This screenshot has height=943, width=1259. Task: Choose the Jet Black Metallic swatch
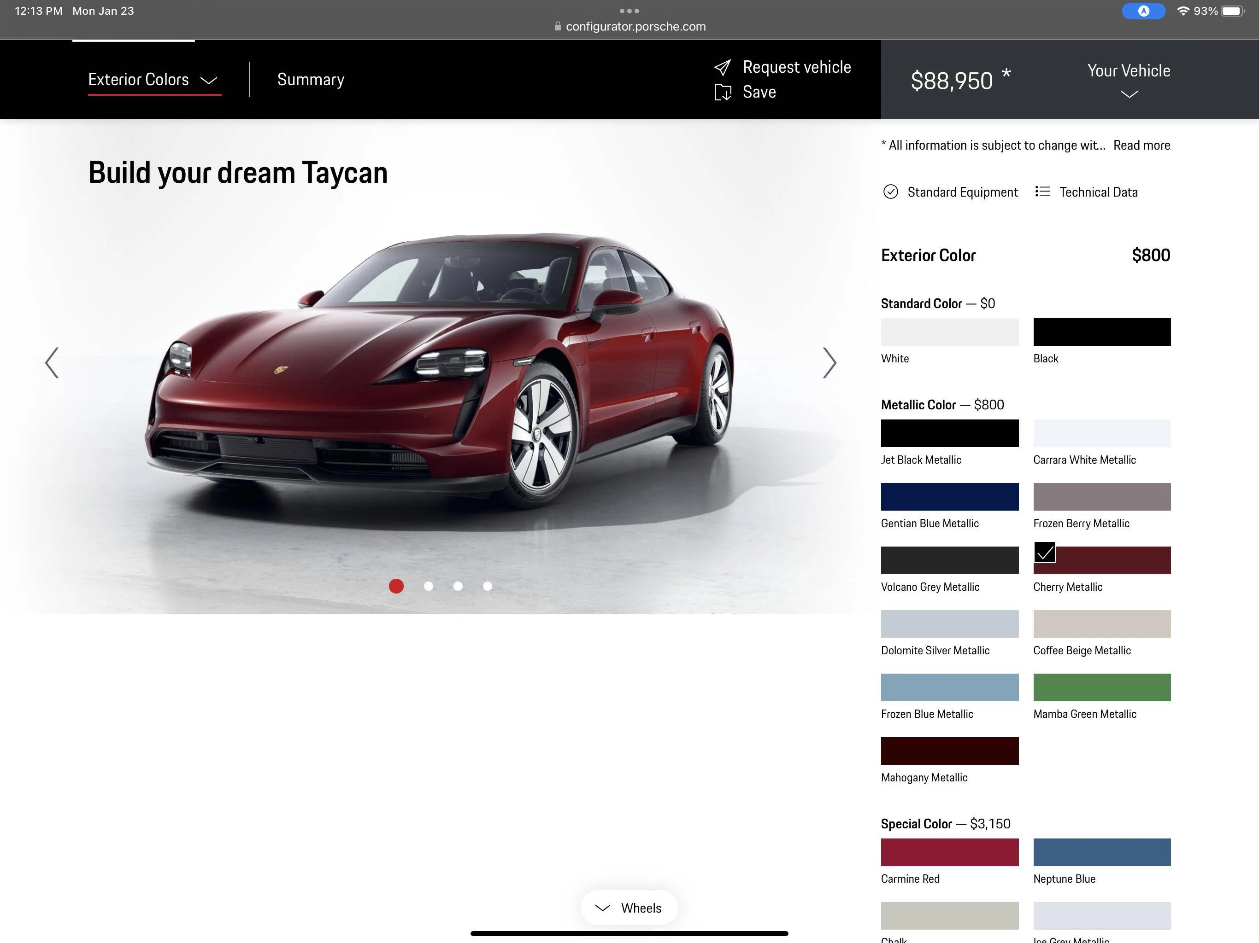coord(949,433)
